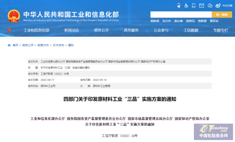Click the orange 统一搜索 button
Viewport: 235px width, 142px height.
(222, 14)
